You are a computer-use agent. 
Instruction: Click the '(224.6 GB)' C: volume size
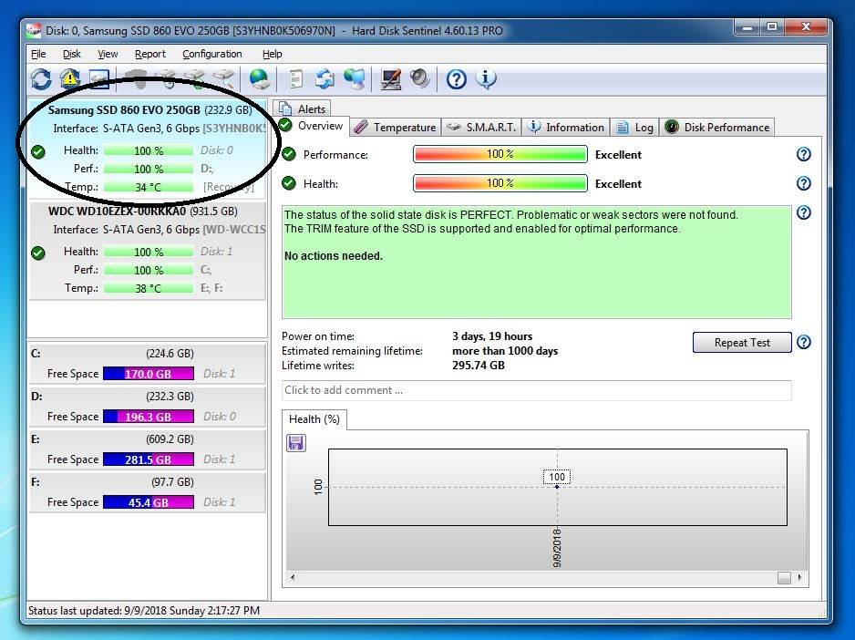point(170,354)
